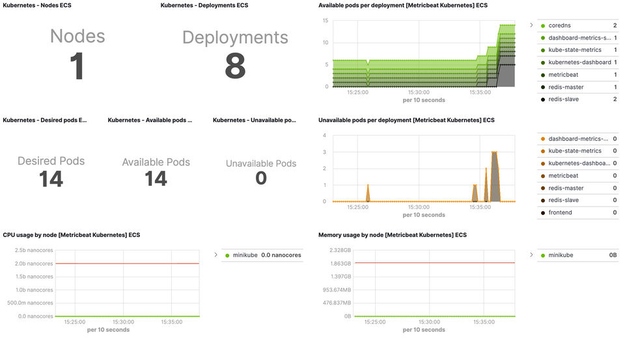Click redis-master dot in Available pods legend

point(542,88)
